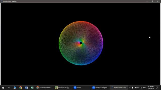The image size is (161, 90).
Task: Close the Python Turtle Graphics window
Action: click(158, 1)
